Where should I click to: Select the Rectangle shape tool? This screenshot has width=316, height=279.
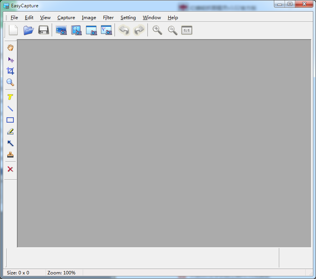[10, 120]
